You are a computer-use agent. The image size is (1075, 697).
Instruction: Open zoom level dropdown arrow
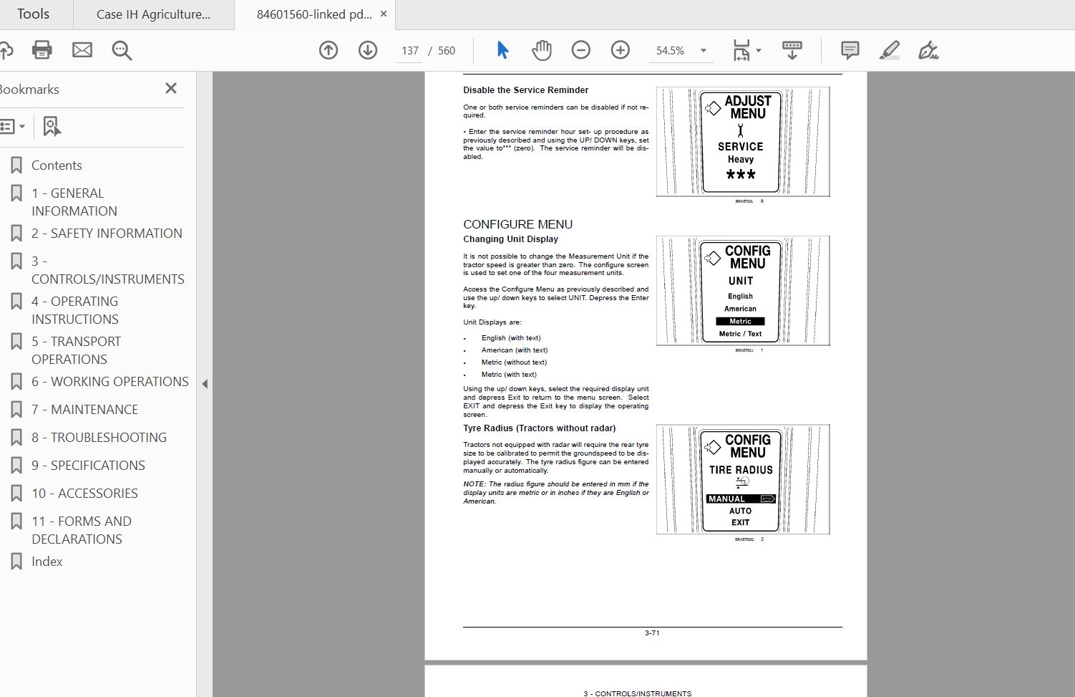pyautogui.click(x=704, y=50)
